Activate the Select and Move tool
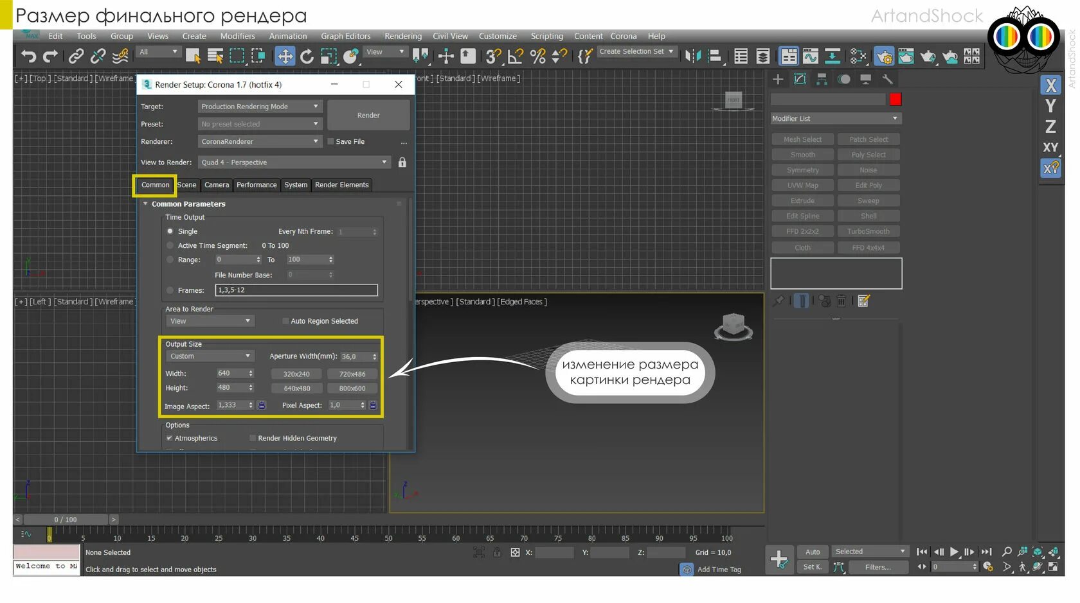1080x603 pixels. 285,57
